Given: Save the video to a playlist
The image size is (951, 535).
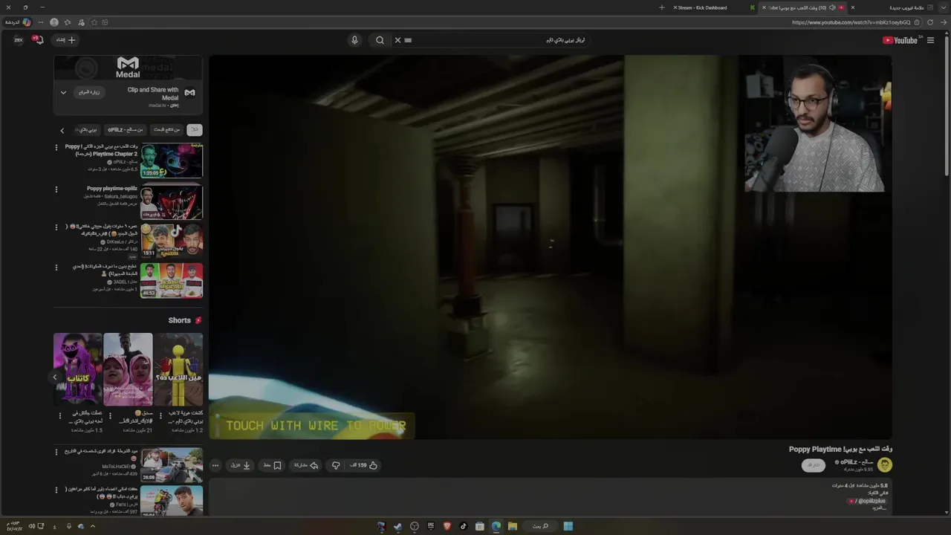Looking at the screenshot, I should (x=273, y=465).
